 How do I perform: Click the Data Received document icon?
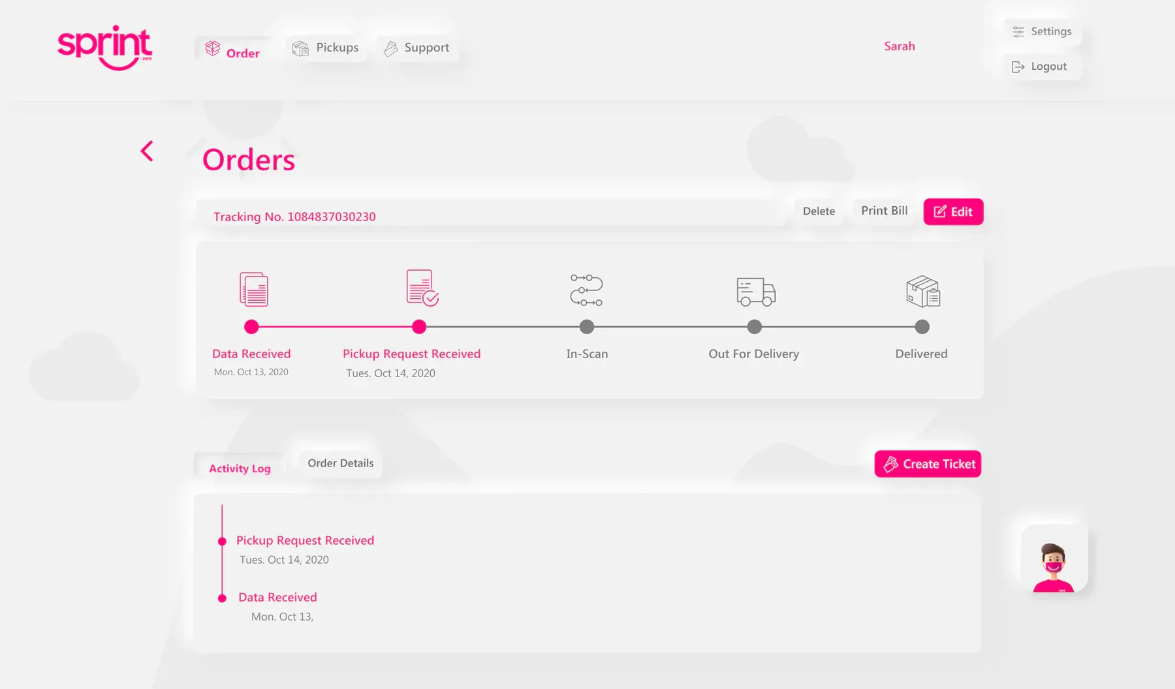tap(254, 289)
